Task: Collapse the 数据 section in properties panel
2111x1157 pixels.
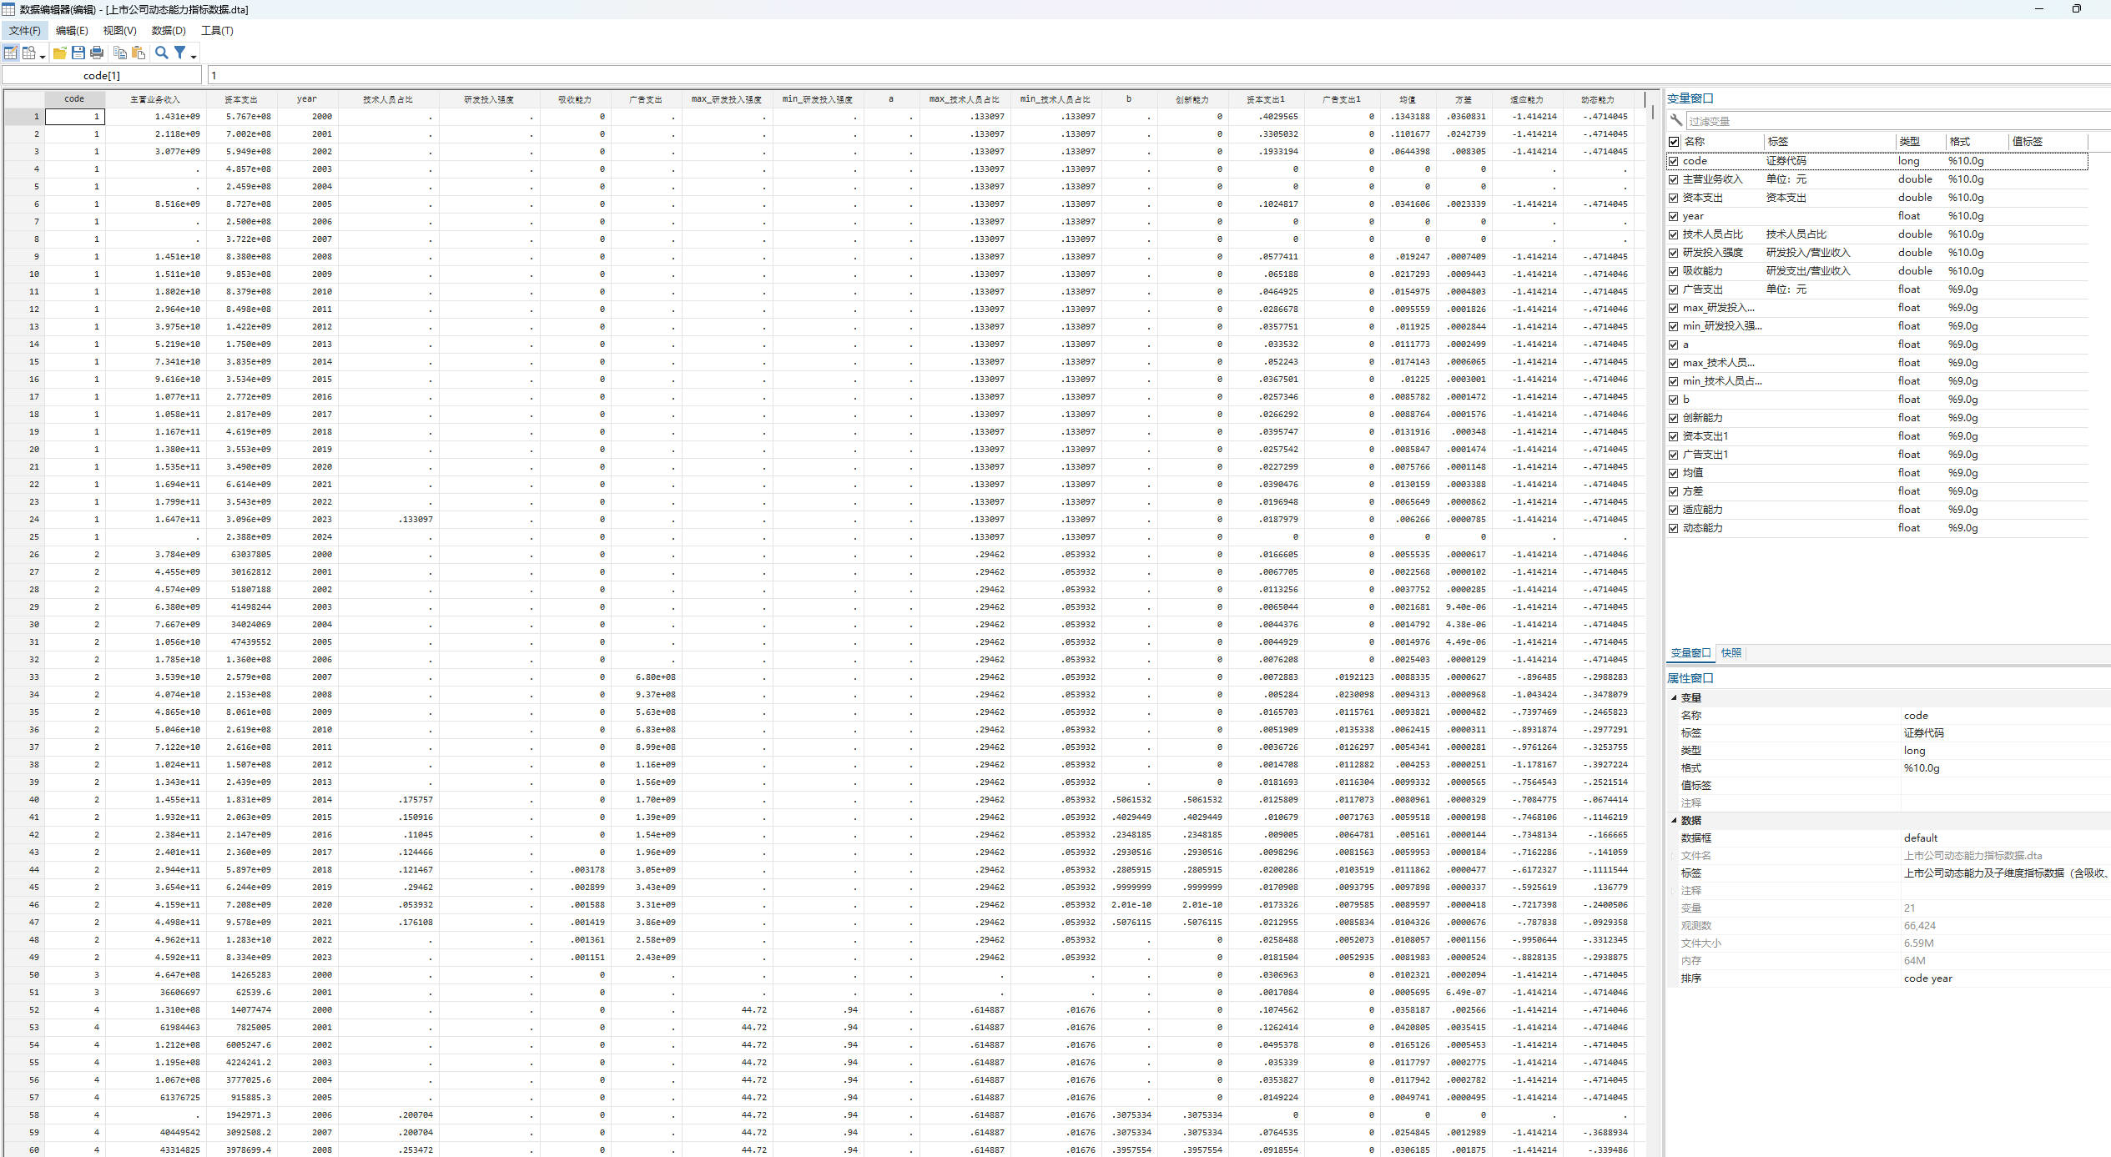Action: (x=1674, y=820)
